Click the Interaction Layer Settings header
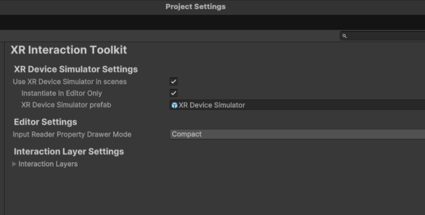Viewport: 425px width, 215px height. [69, 152]
